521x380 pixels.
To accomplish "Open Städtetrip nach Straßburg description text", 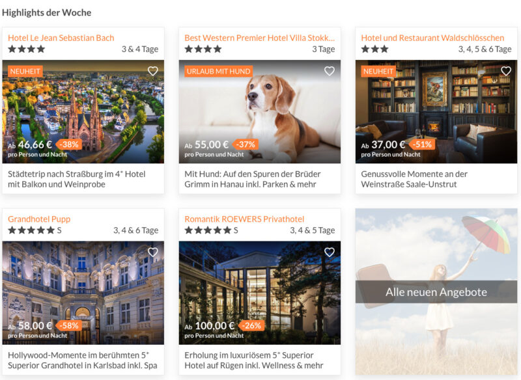I will pos(77,179).
